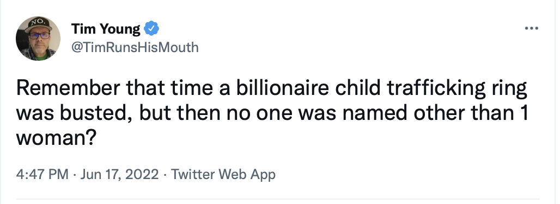The image size is (560, 204).
Task: Click the Jun 17, 2022 date
Action: tap(119, 175)
